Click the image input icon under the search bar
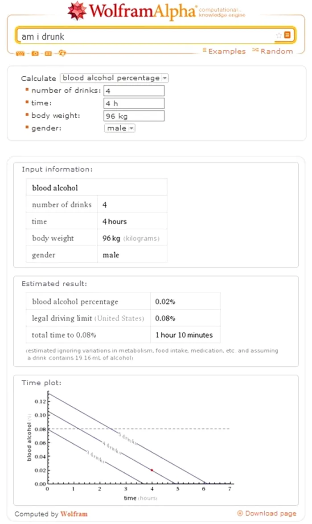Viewport: 312px width, 524px height. pos(34,53)
